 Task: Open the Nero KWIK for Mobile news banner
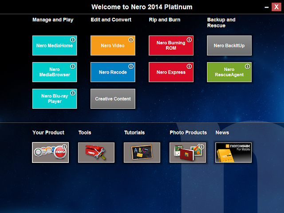click(233, 153)
